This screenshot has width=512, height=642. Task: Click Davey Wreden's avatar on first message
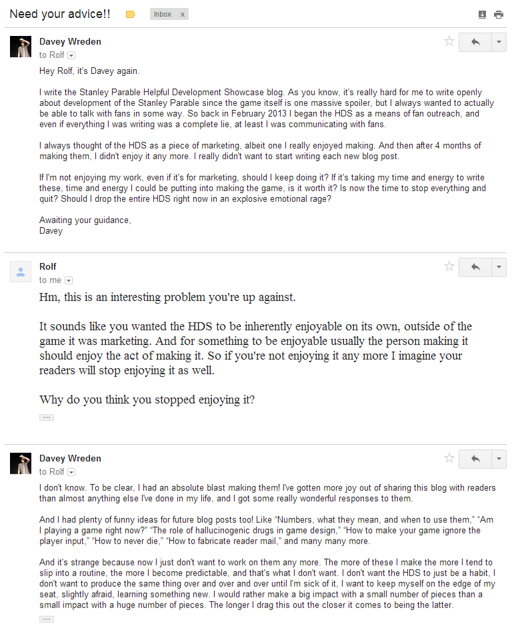pyautogui.click(x=21, y=47)
